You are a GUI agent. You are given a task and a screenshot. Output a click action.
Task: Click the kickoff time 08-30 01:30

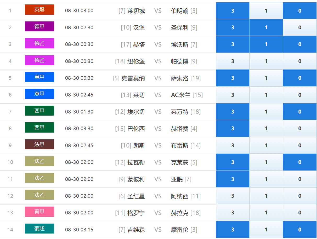click(x=79, y=112)
